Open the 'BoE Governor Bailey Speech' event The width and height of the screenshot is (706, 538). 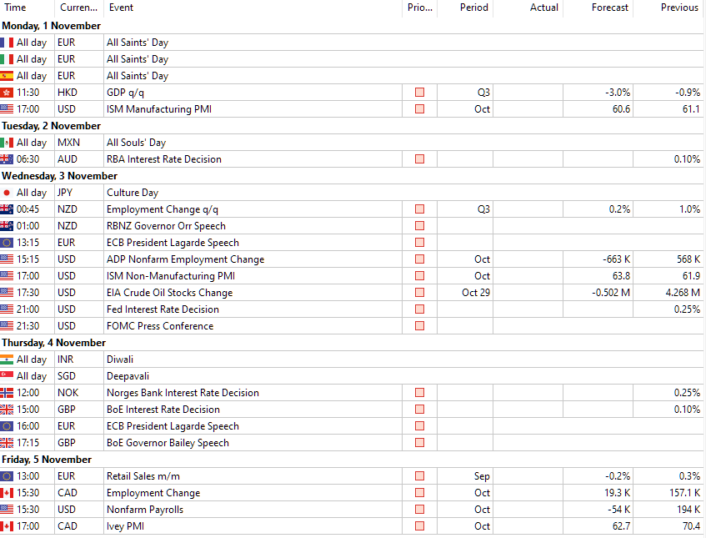click(168, 442)
